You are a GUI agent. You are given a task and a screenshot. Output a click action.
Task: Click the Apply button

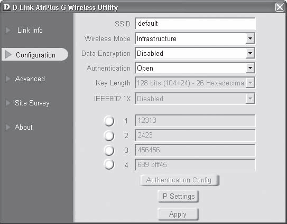click(178, 214)
